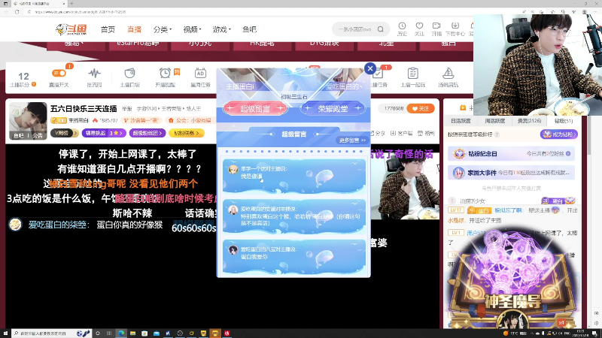Click the browser address bar
The height and width of the screenshot is (338, 602).
269,12
